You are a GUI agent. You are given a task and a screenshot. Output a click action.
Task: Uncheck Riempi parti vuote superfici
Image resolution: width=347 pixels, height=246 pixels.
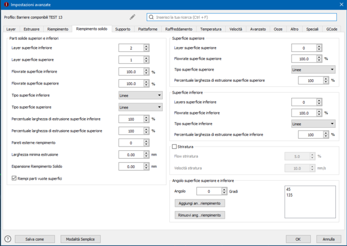click(14, 178)
